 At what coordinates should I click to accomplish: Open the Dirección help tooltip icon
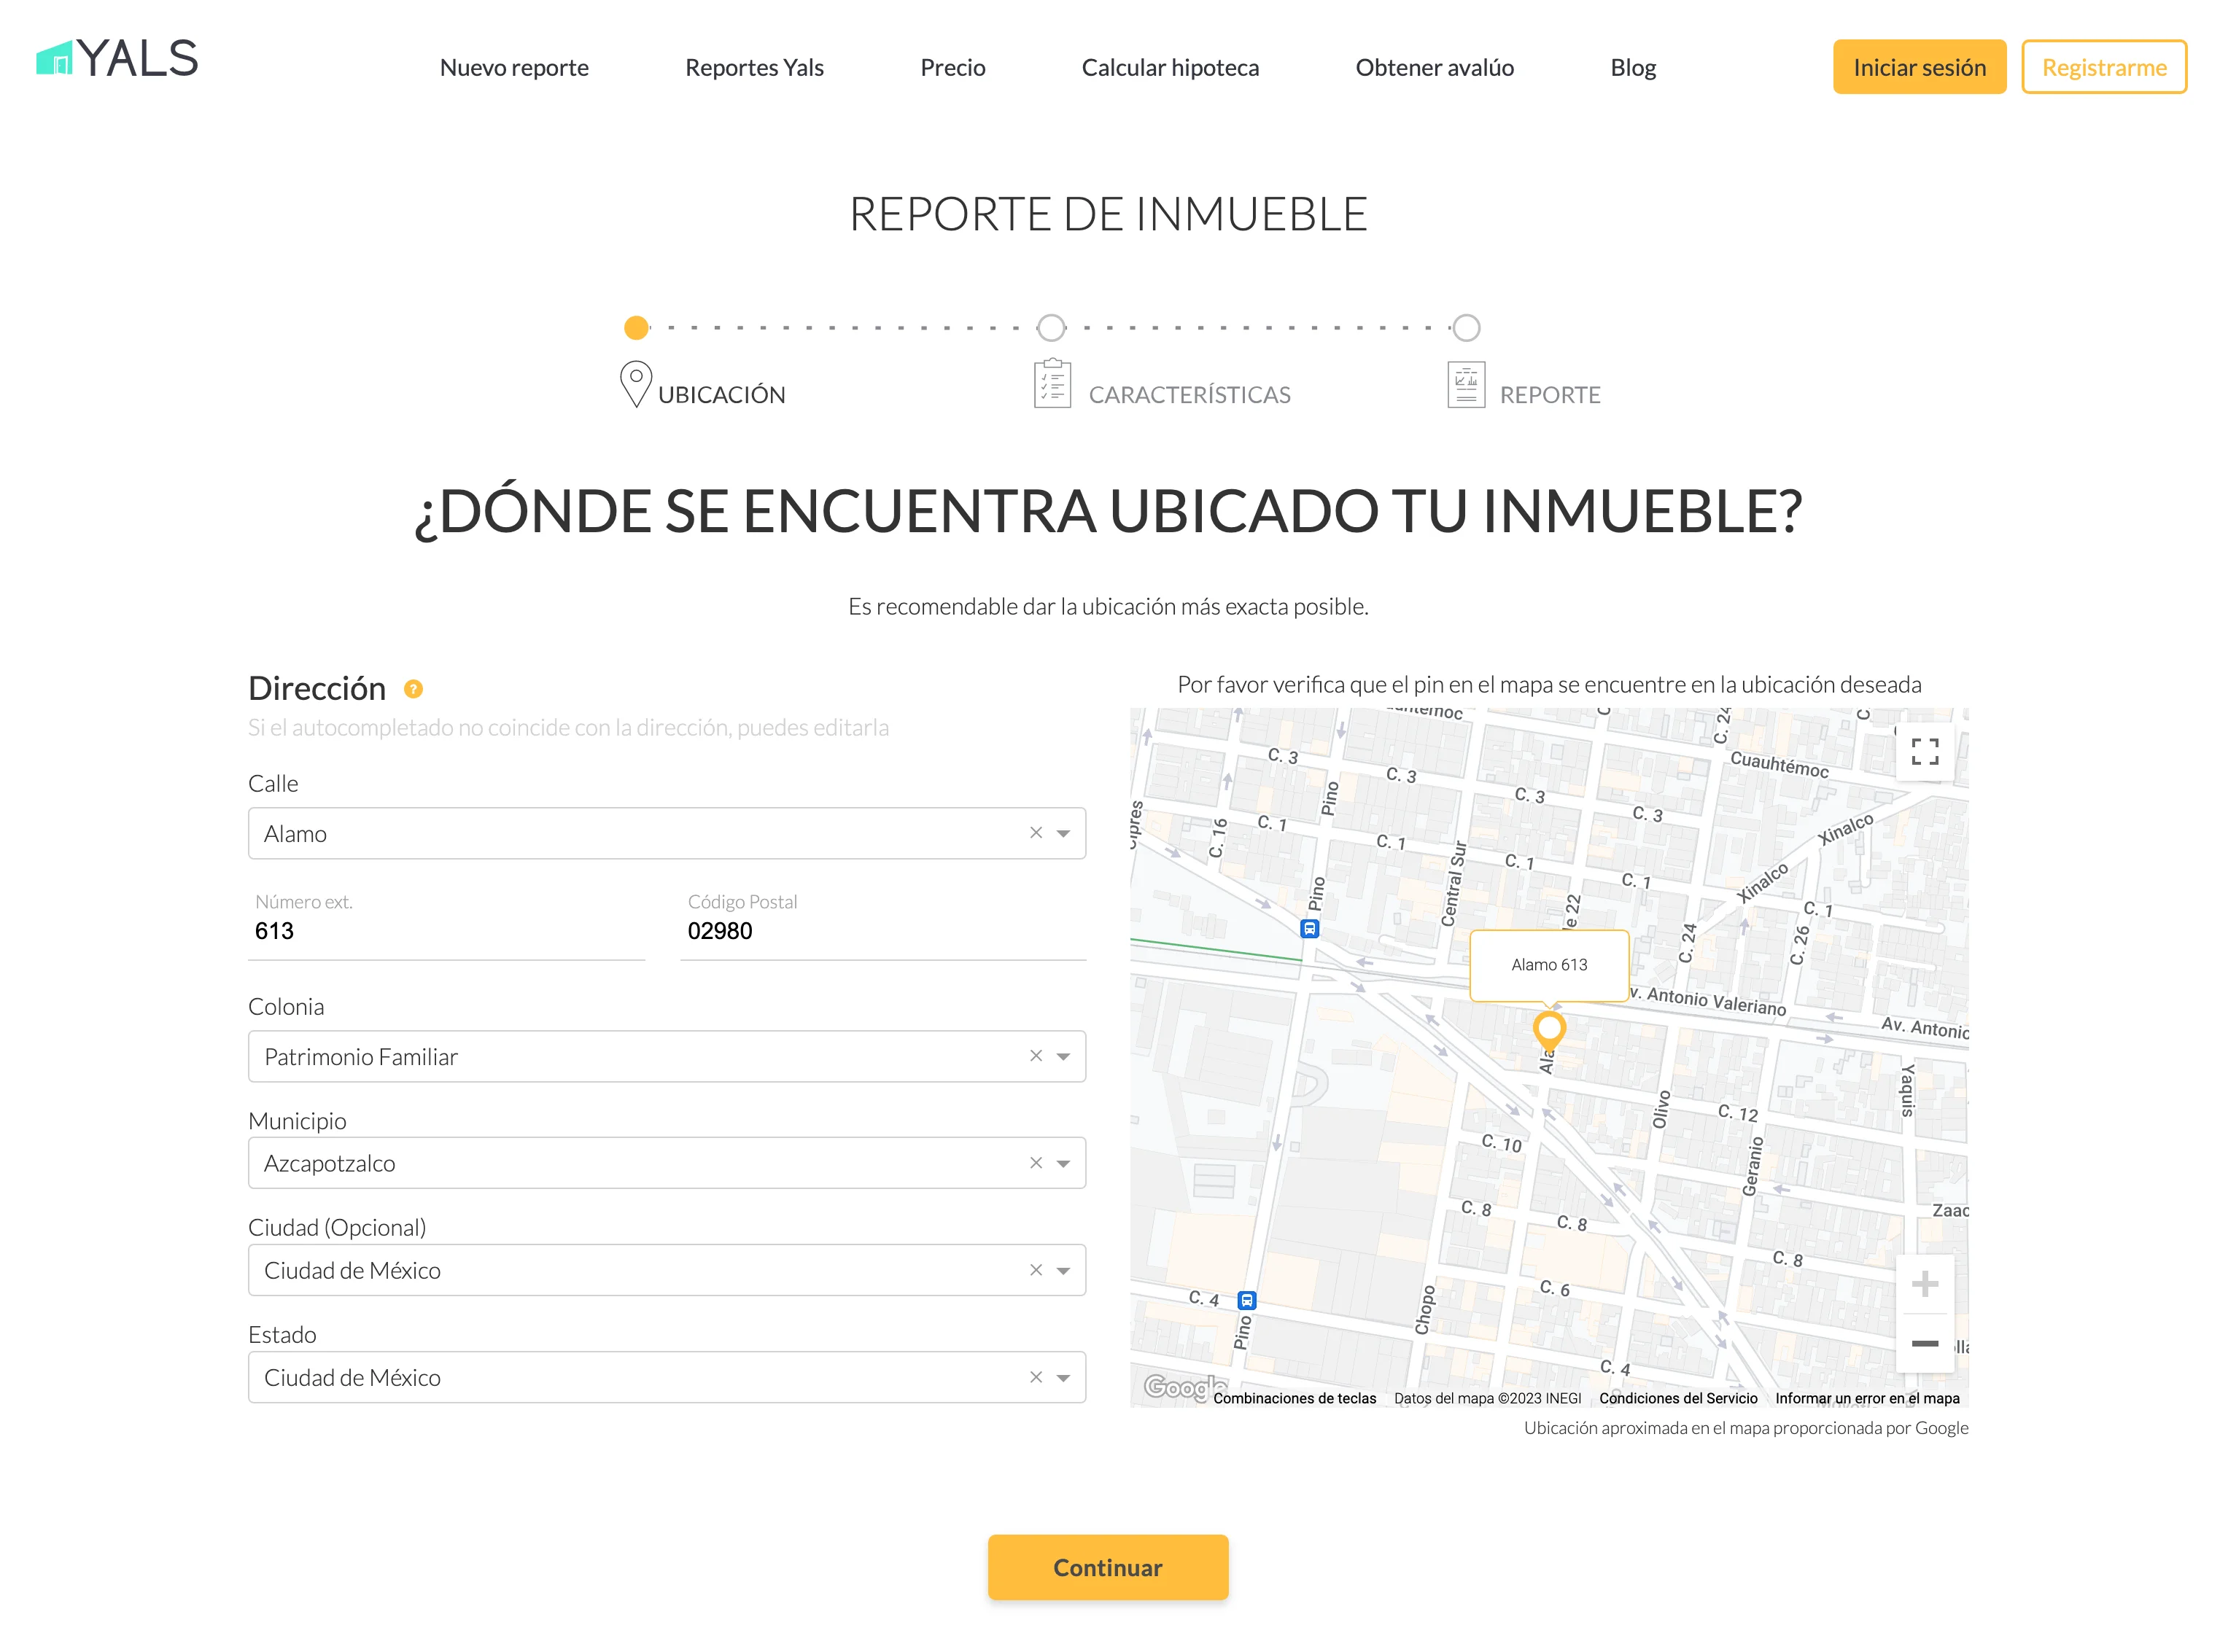coord(414,689)
